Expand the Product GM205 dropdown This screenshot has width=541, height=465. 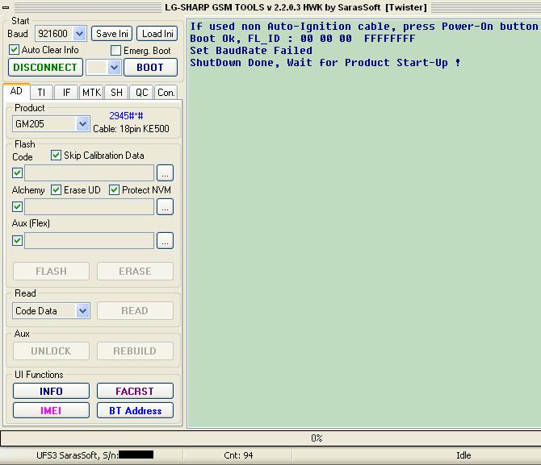coord(83,123)
